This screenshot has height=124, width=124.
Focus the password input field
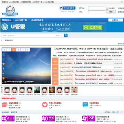click(x=96, y=12)
